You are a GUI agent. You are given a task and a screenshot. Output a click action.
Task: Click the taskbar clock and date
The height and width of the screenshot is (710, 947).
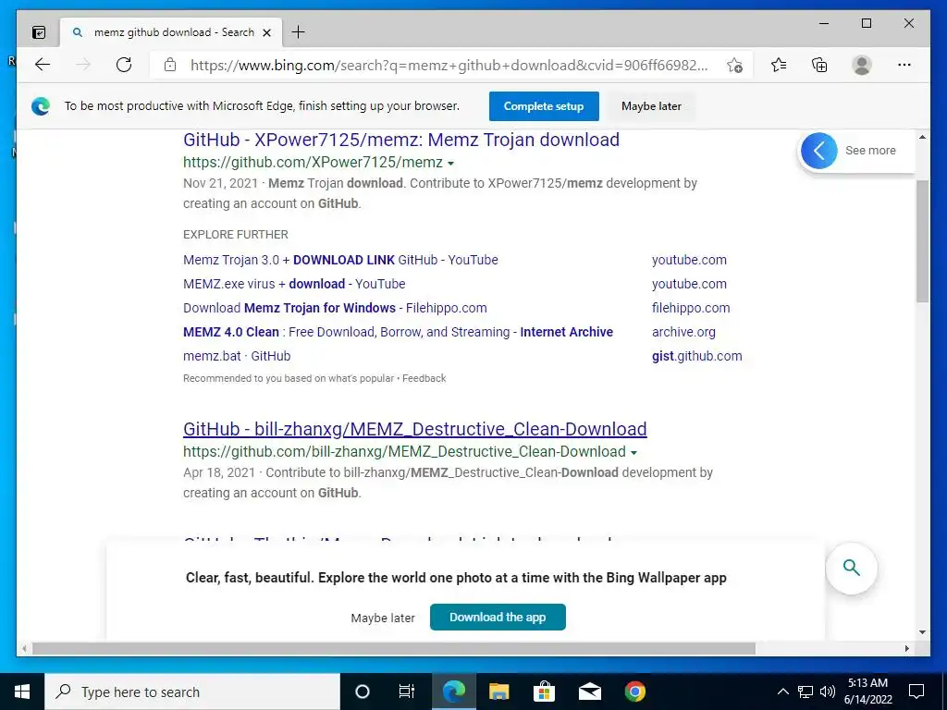pyautogui.click(x=867, y=692)
